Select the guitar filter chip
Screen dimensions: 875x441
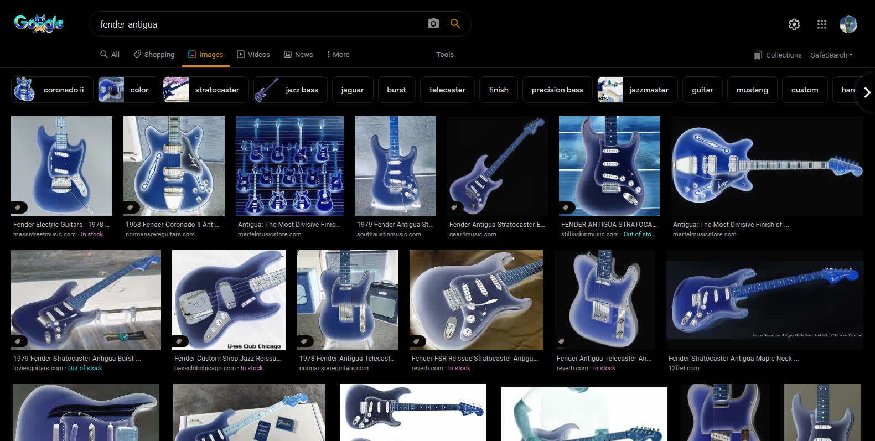[702, 90]
